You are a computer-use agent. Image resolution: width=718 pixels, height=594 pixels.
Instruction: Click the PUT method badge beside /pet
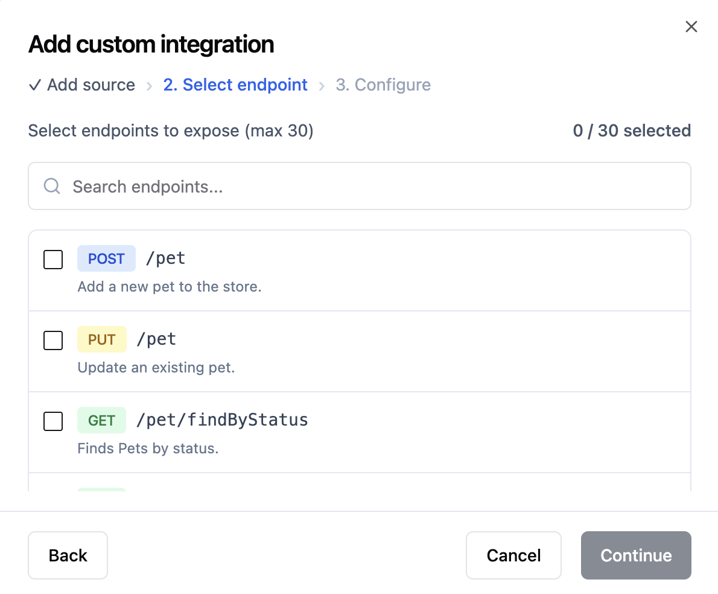coord(101,339)
